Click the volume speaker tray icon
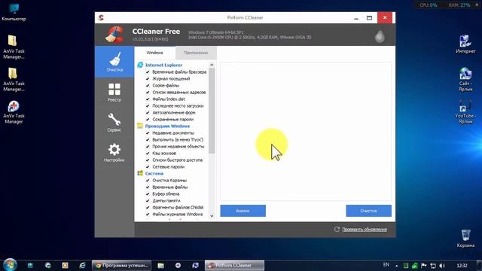 (442, 266)
